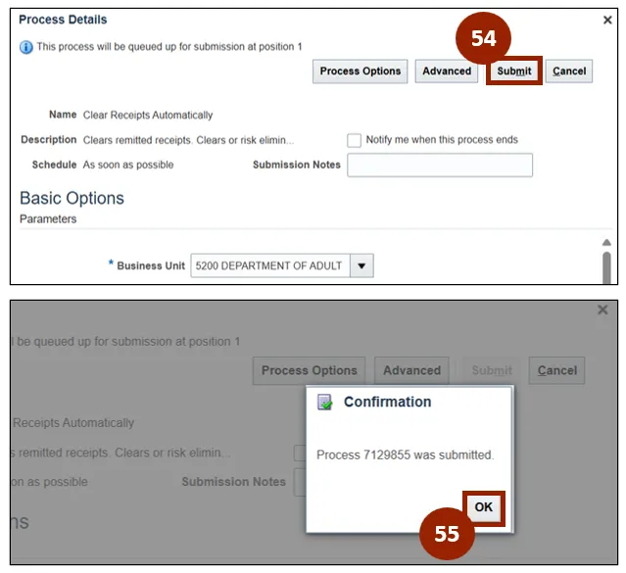Click the dimmed close X in lower screenshot
This screenshot has height=573, width=626.
point(602,310)
